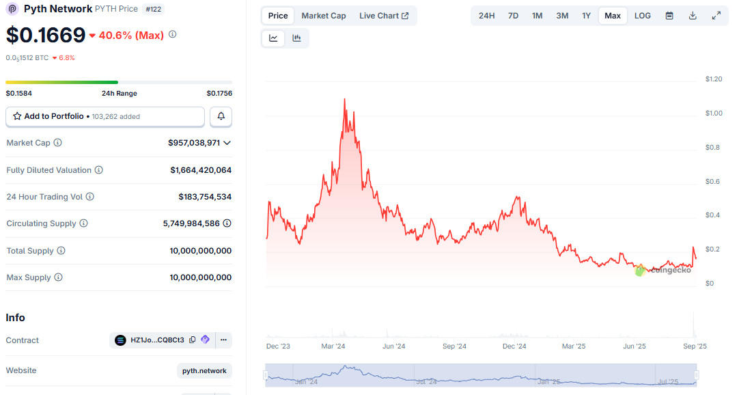This screenshot has height=395, width=754.
Task: Click the #122 rank badge
Action: tap(154, 9)
